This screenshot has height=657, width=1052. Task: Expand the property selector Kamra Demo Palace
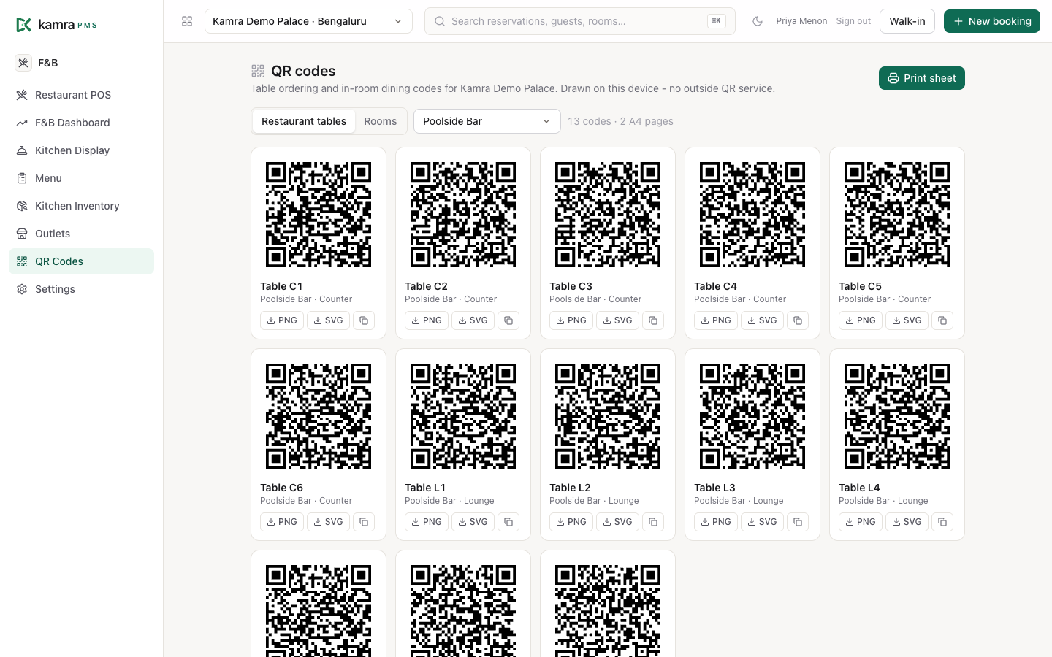308,21
